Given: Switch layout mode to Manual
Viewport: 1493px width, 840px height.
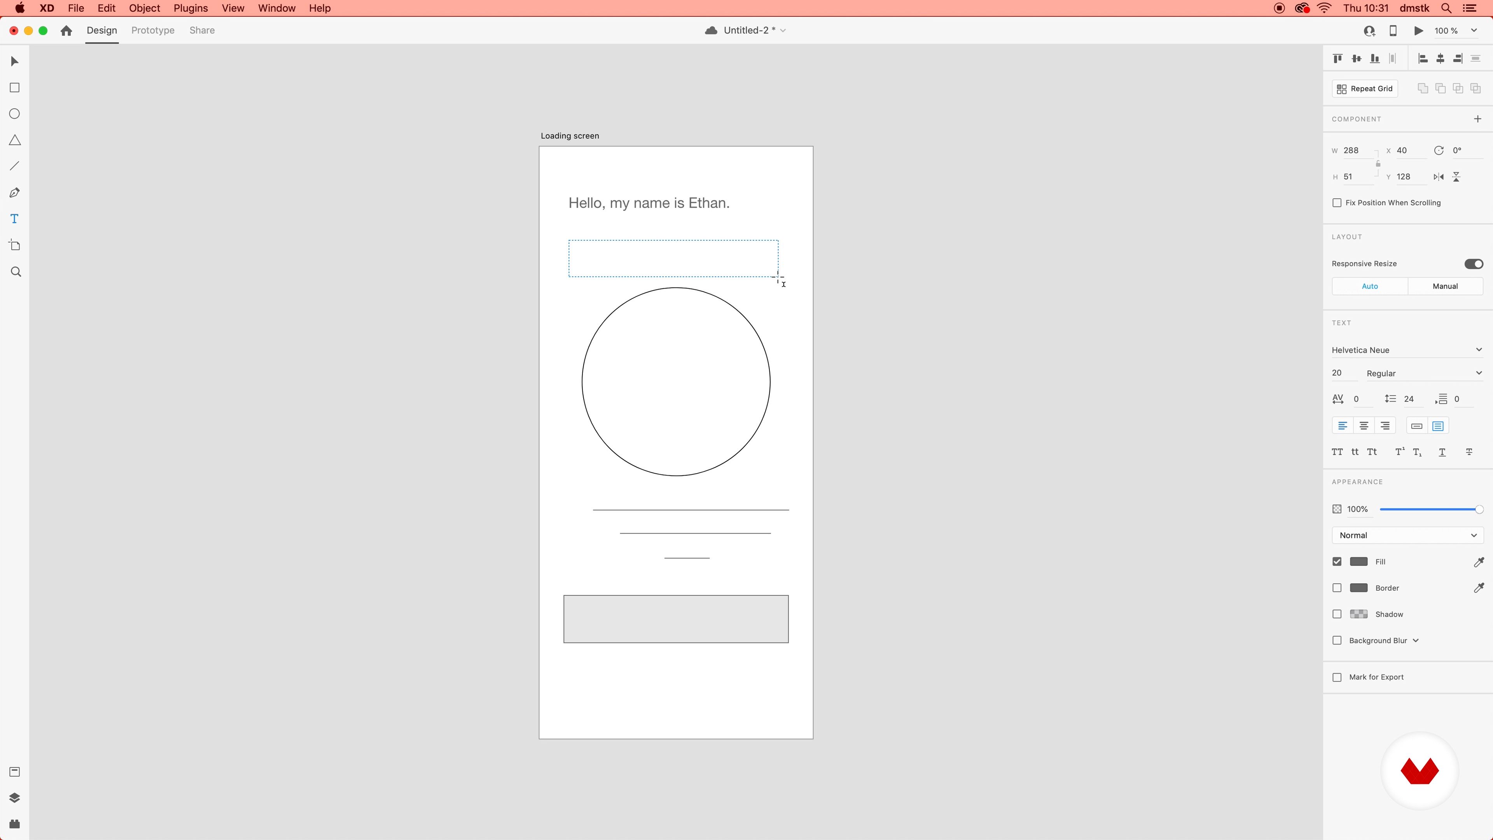Looking at the screenshot, I should coord(1445,286).
